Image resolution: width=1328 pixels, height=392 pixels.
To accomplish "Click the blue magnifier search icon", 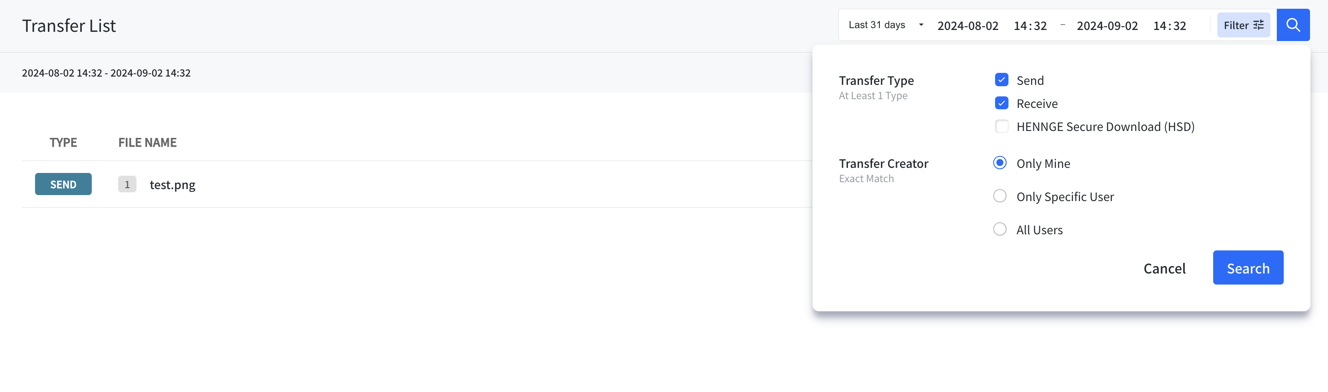I will 1292,25.
